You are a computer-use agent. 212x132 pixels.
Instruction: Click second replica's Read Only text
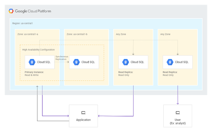pyautogui.click(x=168, y=75)
